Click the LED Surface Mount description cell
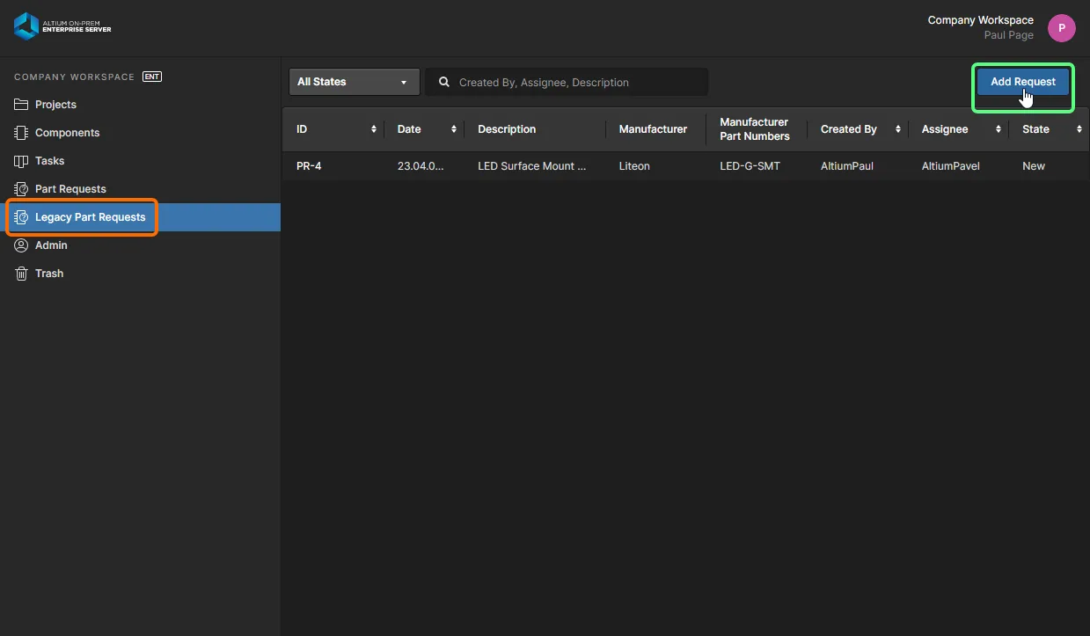The height and width of the screenshot is (636, 1090). pyautogui.click(x=531, y=166)
